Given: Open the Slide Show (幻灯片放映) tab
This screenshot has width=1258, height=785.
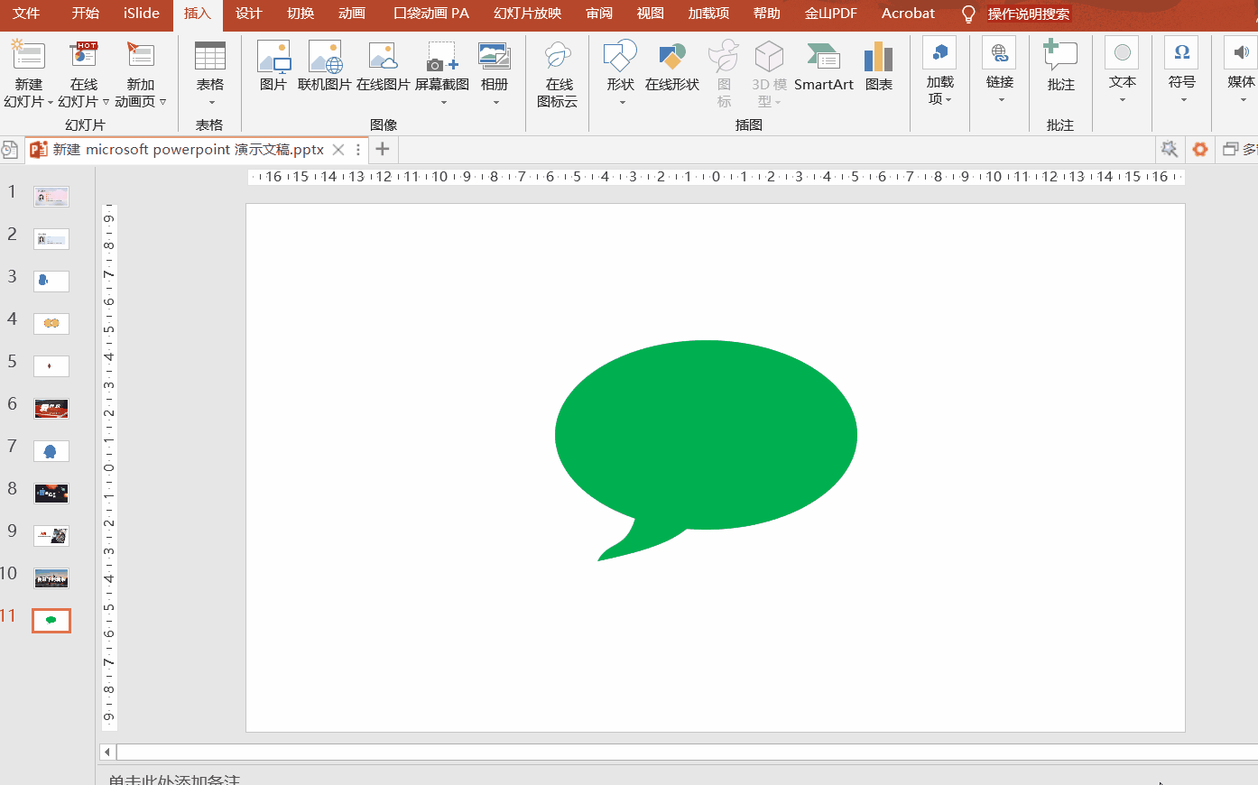Looking at the screenshot, I should tap(528, 14).
